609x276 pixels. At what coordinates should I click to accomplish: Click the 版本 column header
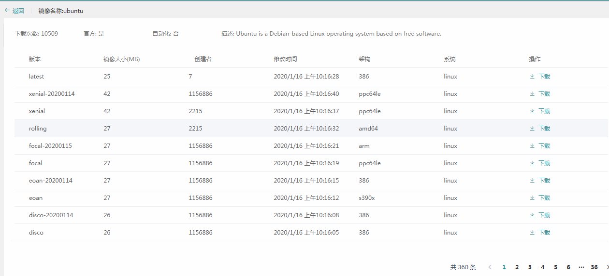[35, 59]
